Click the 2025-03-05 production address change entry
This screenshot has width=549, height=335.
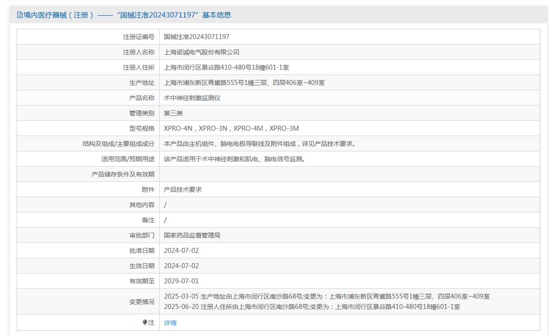pyautogui.click(x=327, y=296)
